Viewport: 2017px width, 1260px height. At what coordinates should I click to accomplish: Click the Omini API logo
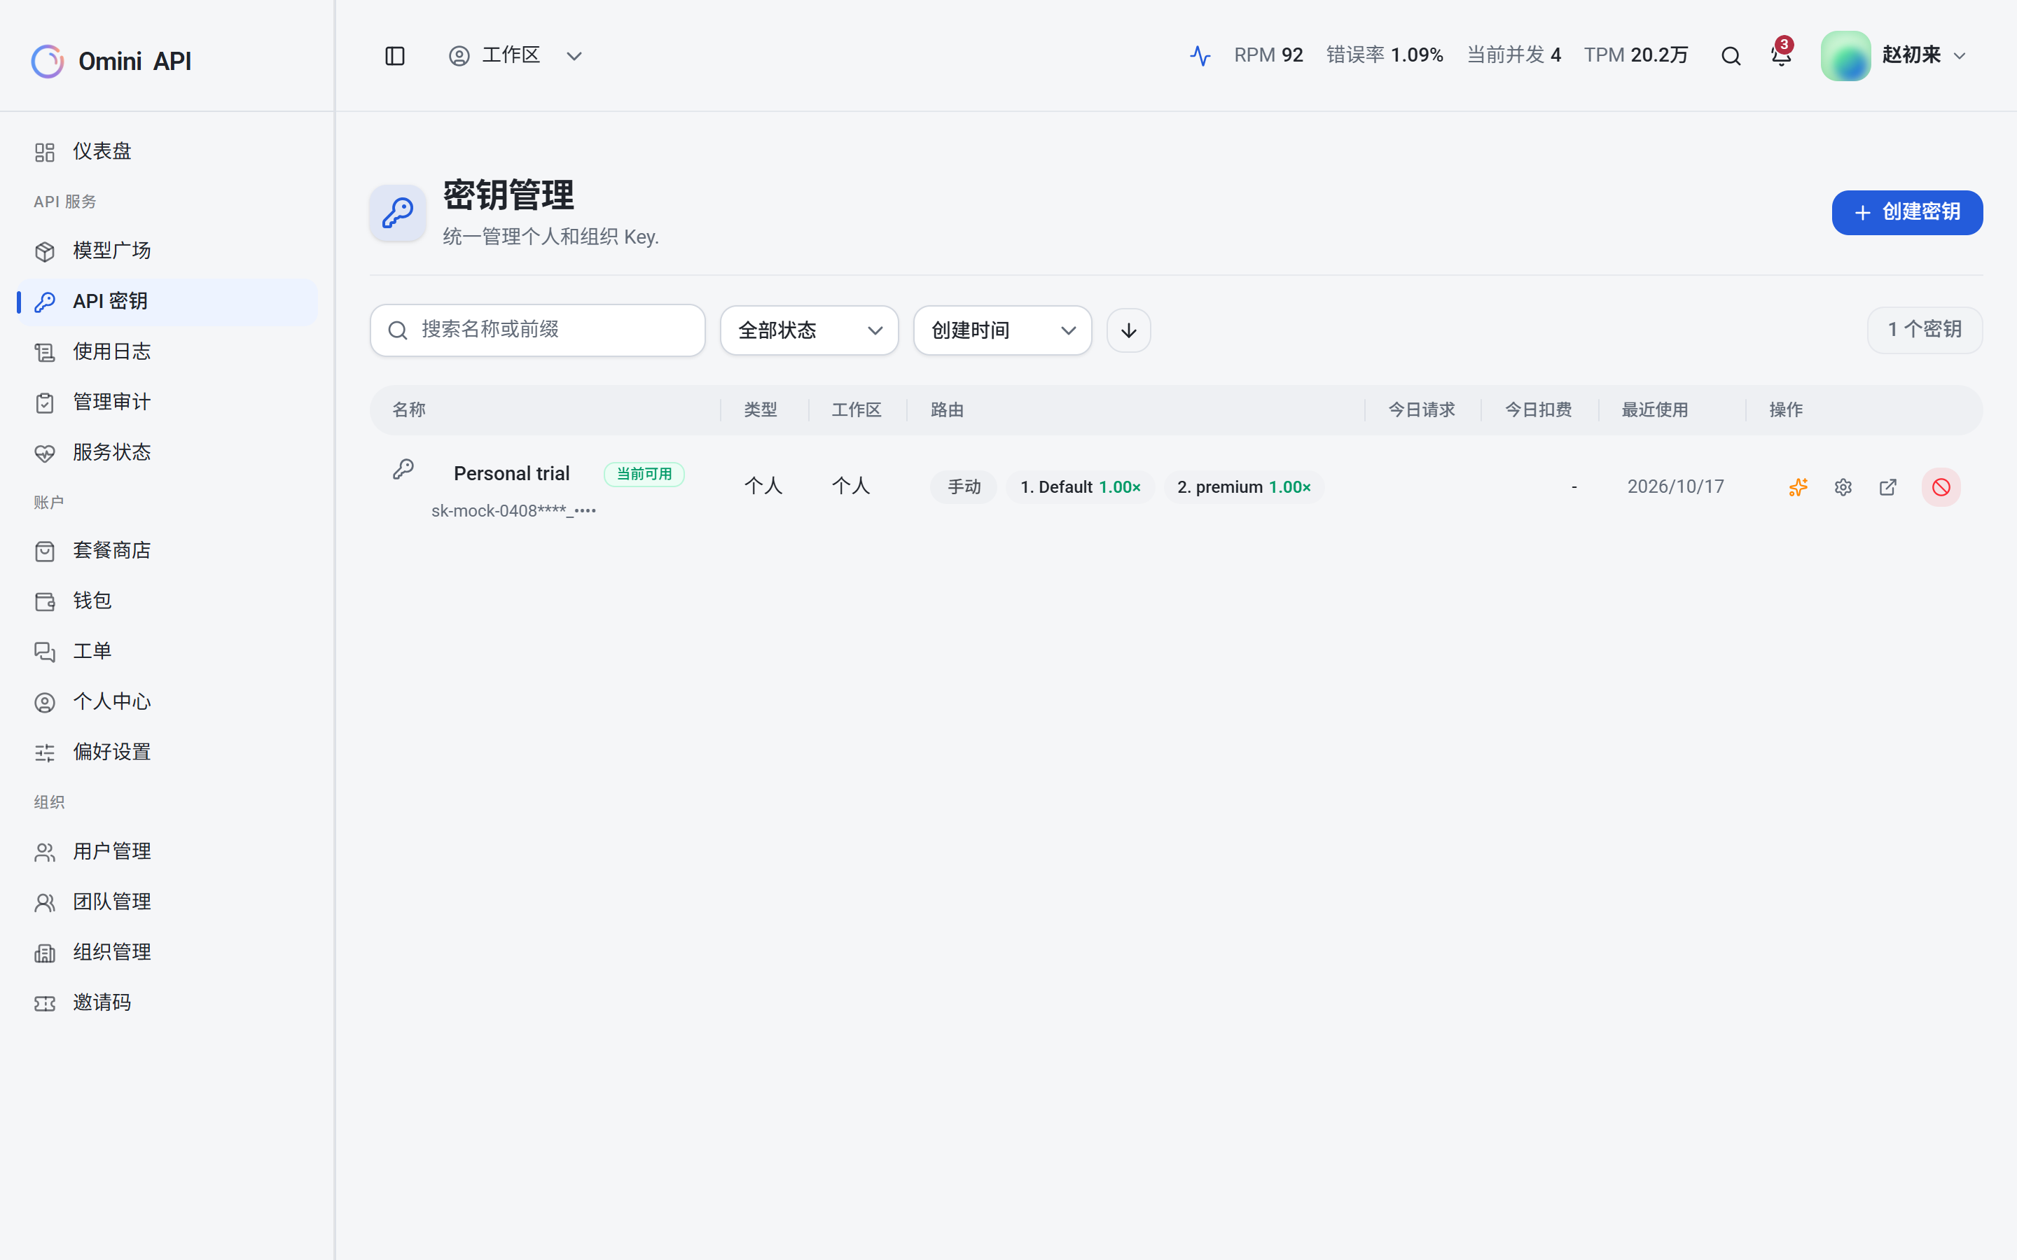click(111, 61)
